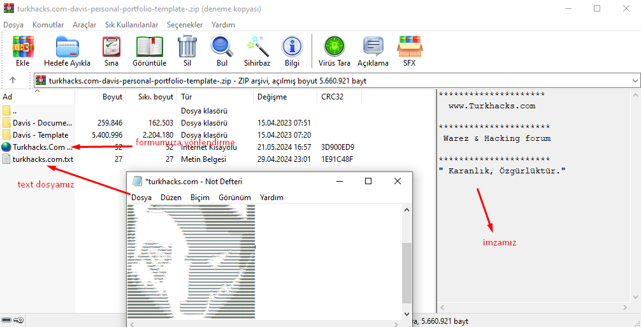Open the Yardım menu in WinRAR

coord(223,25)
